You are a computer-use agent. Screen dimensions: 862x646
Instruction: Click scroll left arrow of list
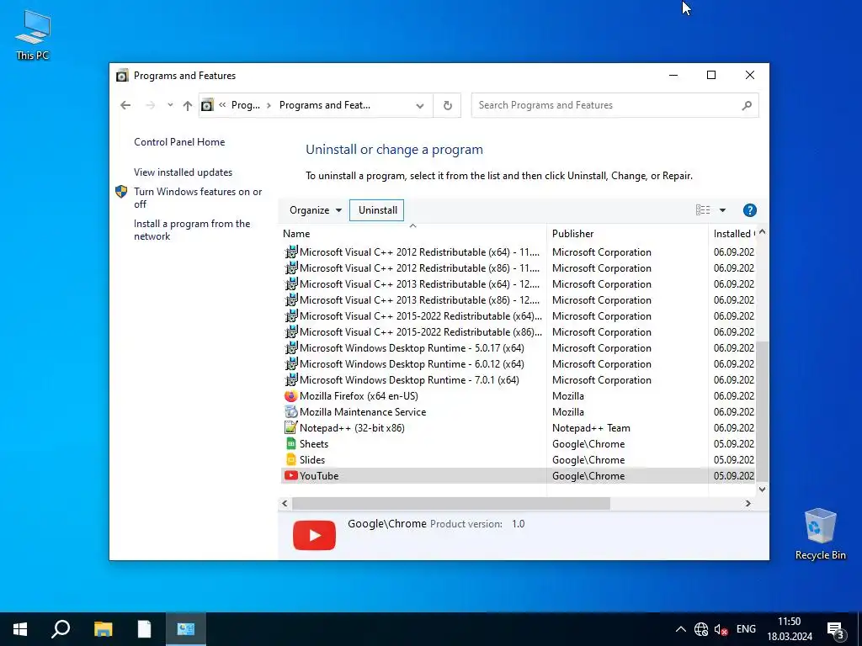click(x=285, y=504)
